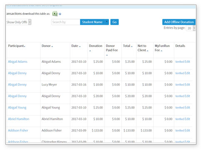Edit the Abigail Adams donation row
This screenshot has height=150, width=201.
[187, 61]
